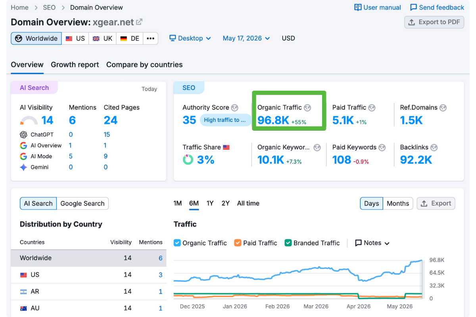Open external link icon beside xgear.net
The height and width of the screenshot is (317, 476).
139,22
